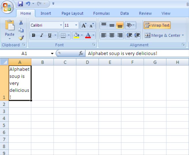
Task: Open the Data tab
Action: point(124,13)
